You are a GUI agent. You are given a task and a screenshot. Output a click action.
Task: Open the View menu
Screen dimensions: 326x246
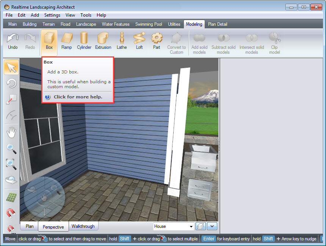pyautogui.click(x=70, y=15)
